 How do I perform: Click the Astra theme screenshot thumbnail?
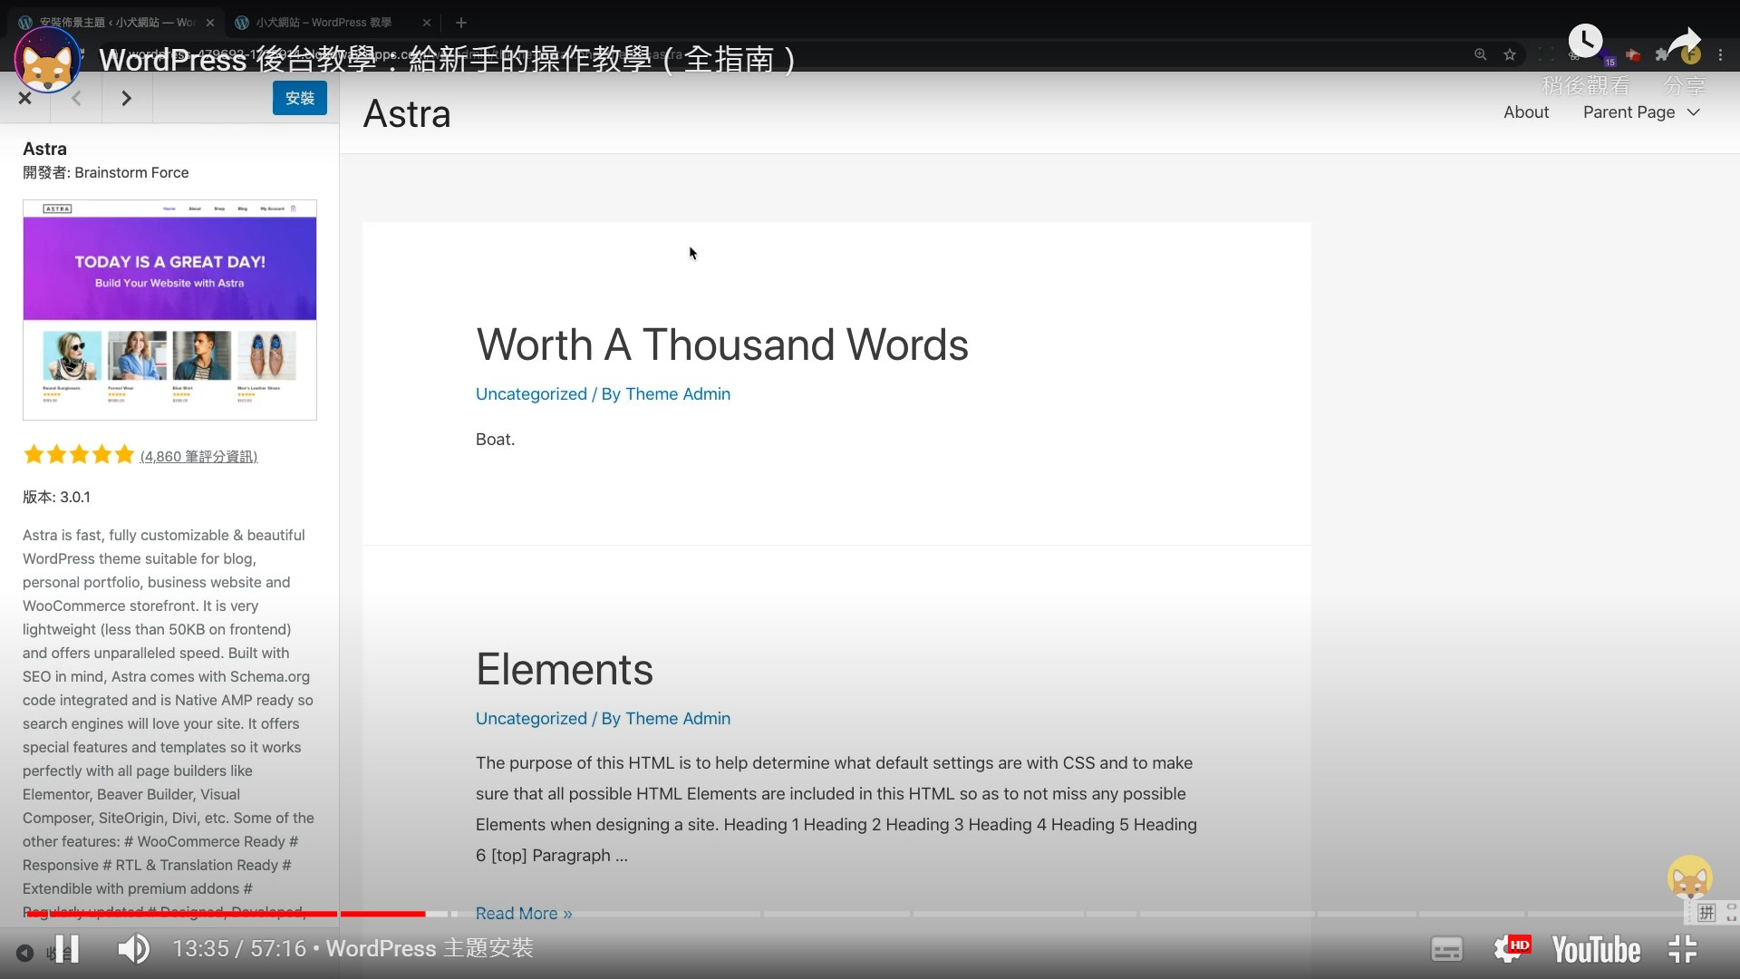coord(169,310)
